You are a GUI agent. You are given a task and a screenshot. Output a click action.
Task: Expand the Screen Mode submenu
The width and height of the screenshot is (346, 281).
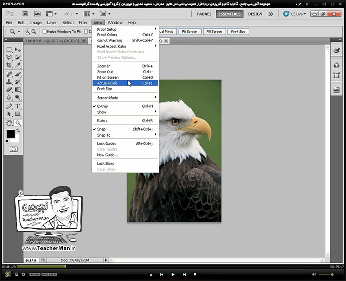tap(125, 98)
